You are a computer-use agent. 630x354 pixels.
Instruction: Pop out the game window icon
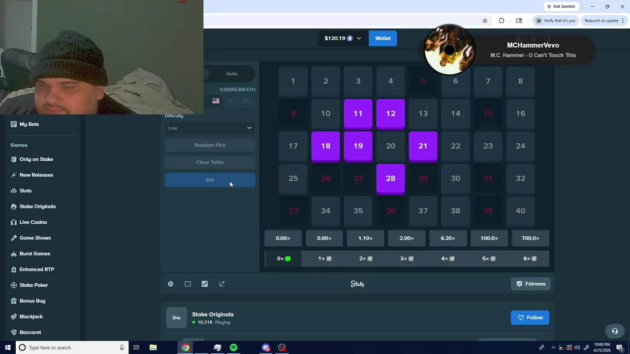pos(222,284)
